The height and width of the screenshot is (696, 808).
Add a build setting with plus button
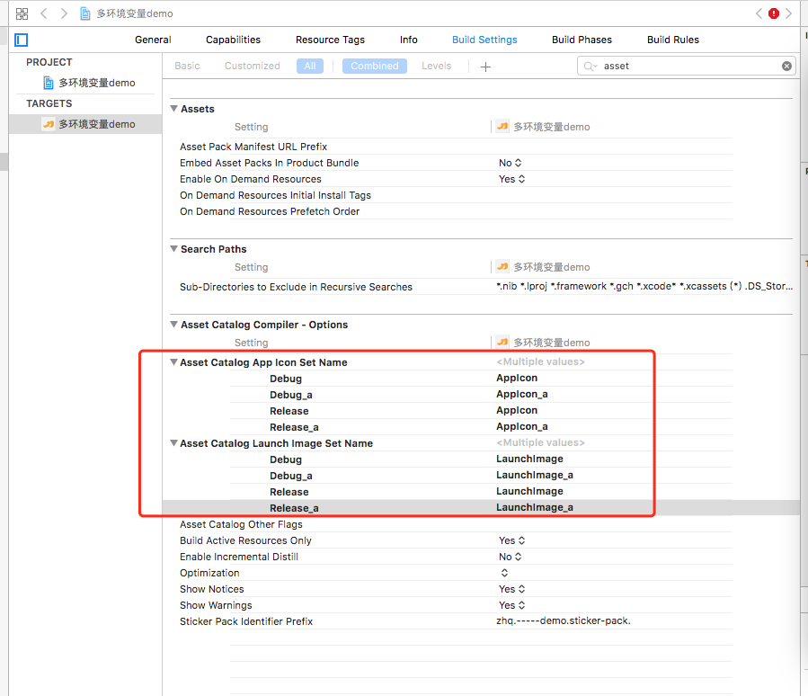point(485,67)
